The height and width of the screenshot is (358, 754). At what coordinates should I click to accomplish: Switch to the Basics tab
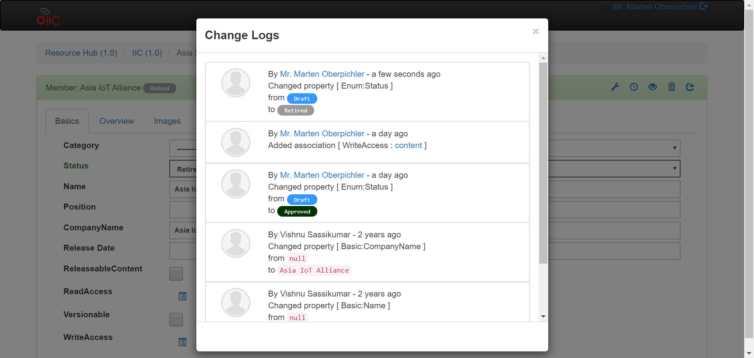point(67,121)
